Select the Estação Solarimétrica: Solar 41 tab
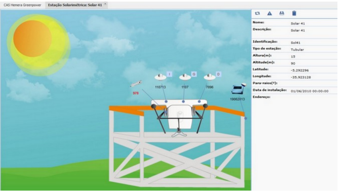Viewport: 341px width, 193px height. pyautogui.click(x=74, y=5)
